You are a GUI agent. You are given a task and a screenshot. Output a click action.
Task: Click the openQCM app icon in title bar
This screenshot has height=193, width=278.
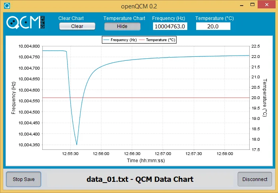point(7,6)
